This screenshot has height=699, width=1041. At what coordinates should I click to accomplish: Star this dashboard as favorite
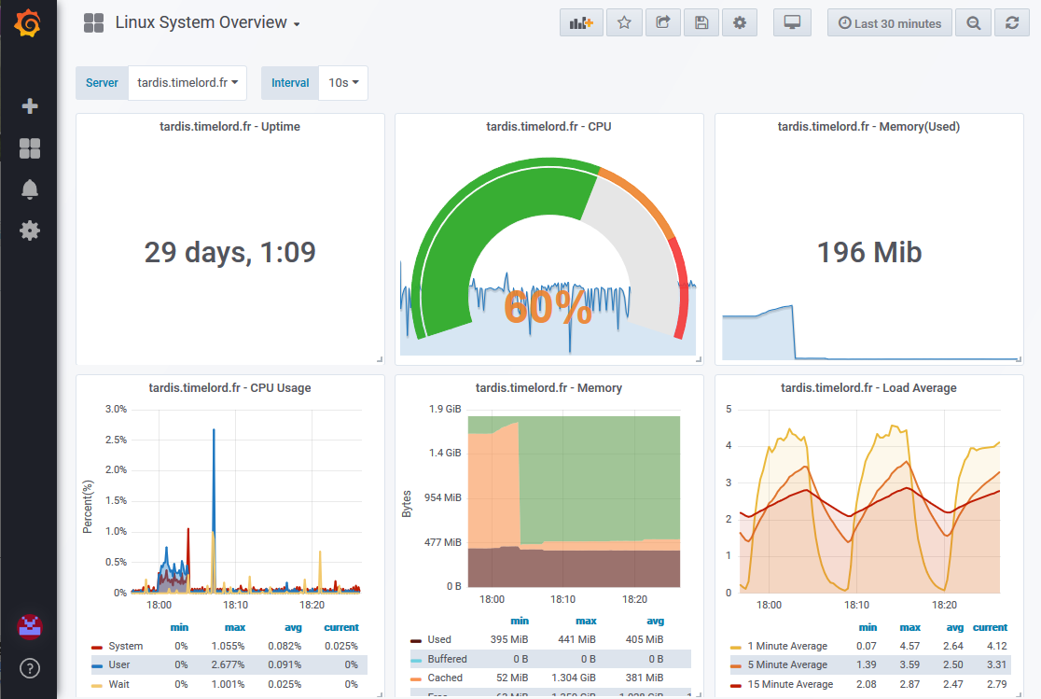tap(624, 23)
